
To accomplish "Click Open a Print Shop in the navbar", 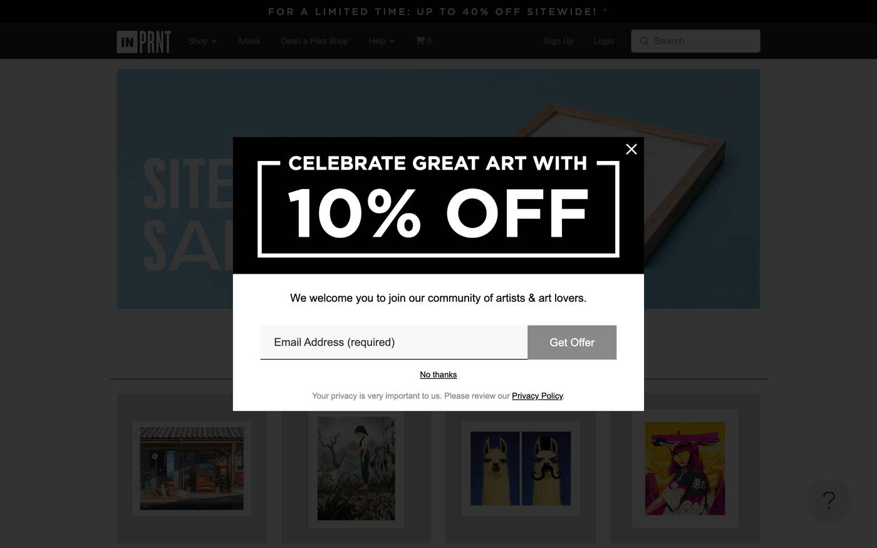I will [x=314, y=41].
